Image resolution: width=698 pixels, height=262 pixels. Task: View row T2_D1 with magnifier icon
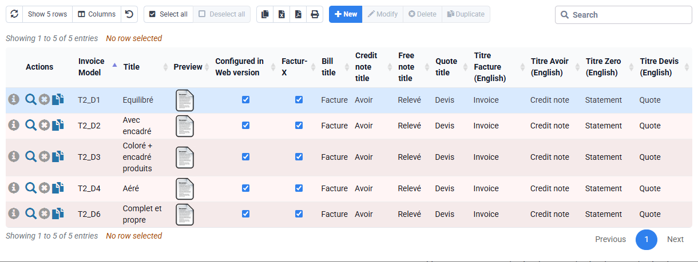point(31,99)
